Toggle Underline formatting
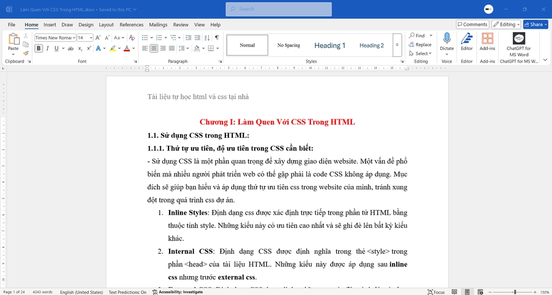Image resolution: width=552 pixels, height=295 pixels. pos(56,48)
